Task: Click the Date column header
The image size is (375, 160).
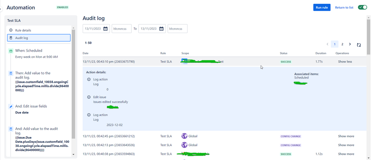Action: [86, 53]
